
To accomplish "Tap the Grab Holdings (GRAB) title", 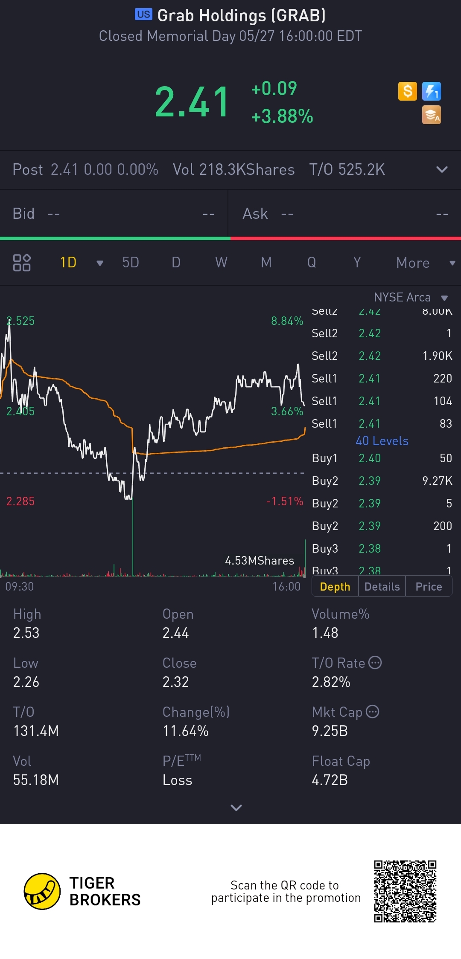I will (x=242, y=15).
